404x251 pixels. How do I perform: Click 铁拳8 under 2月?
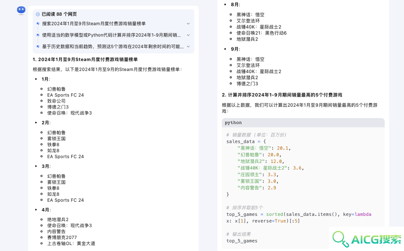click(x=53, y=145)
